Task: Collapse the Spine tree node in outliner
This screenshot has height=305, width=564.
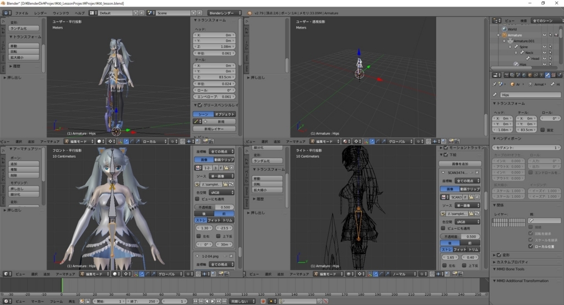Action: (510, 47)
